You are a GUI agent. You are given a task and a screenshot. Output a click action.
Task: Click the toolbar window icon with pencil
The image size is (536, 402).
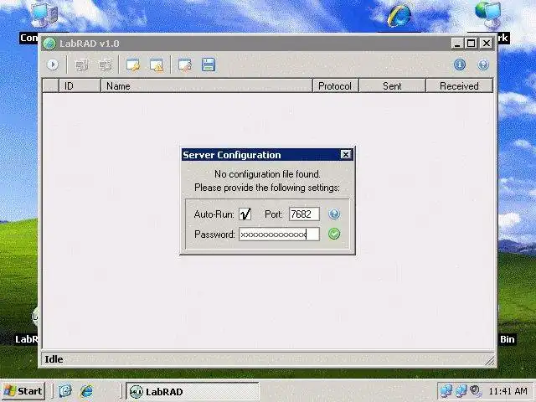(x=185, y=64)
